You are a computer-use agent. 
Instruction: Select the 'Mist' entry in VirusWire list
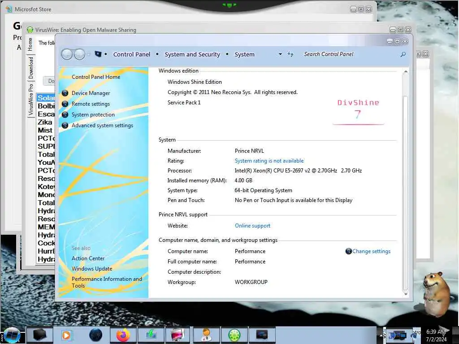46,130
